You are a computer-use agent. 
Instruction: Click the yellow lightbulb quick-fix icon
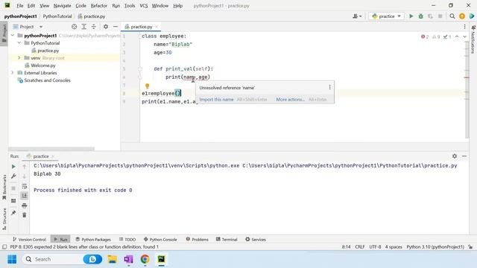point(148,86)
